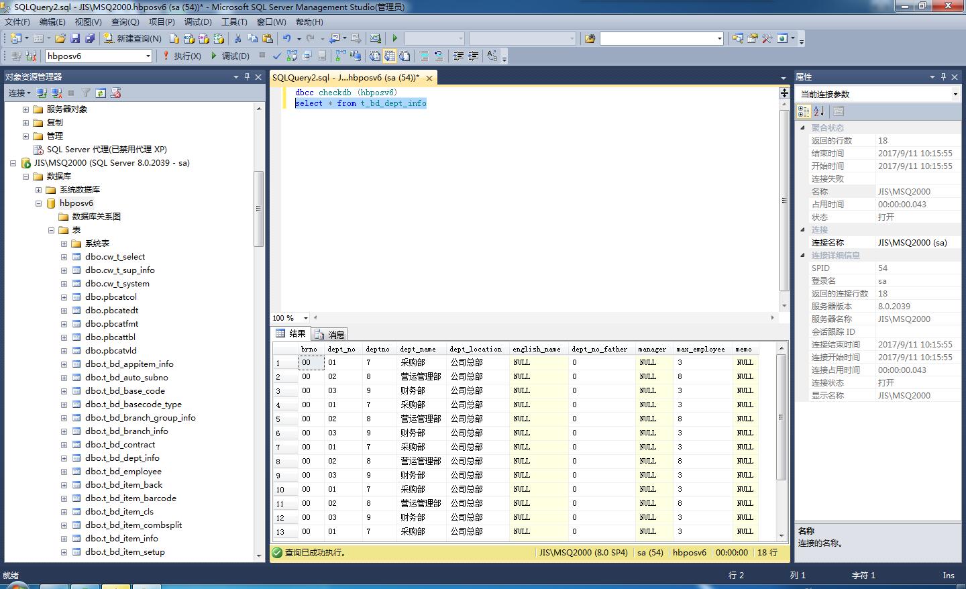
Task: Open the 当前连接参数 properties dropdown
Action: [x=956, y=95]
